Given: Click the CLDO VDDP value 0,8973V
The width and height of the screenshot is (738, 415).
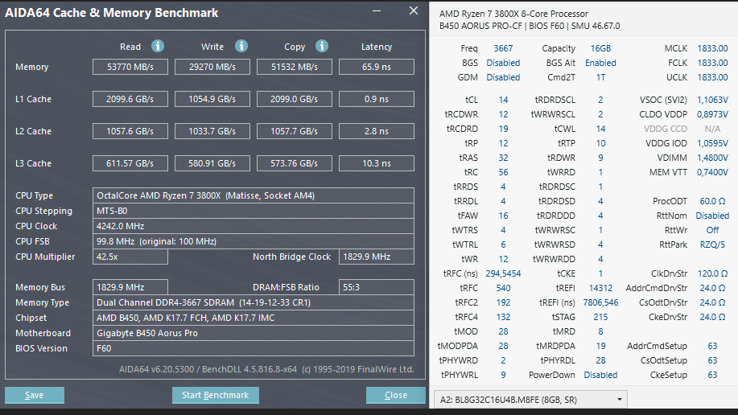Looking at the screenshot, I should [x=712, y=114].
